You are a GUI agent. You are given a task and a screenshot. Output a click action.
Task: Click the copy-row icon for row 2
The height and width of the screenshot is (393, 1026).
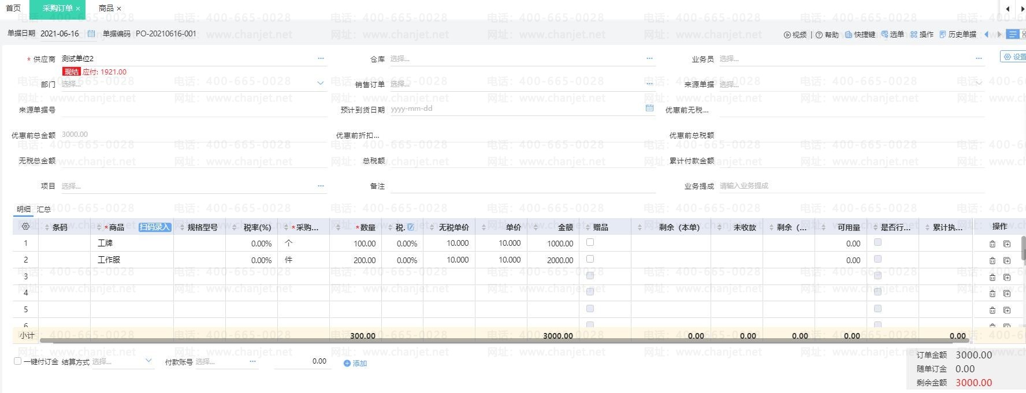[1006, 261]
